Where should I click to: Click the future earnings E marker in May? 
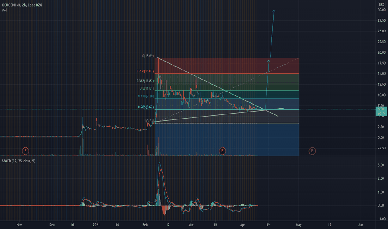(312, 151)
